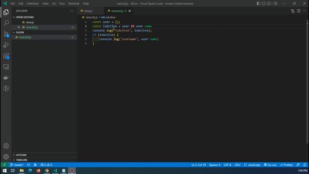Screen dimensions: 309x174
Task: Toggle the secondary side bar
Action: click(x=268, y=3)
